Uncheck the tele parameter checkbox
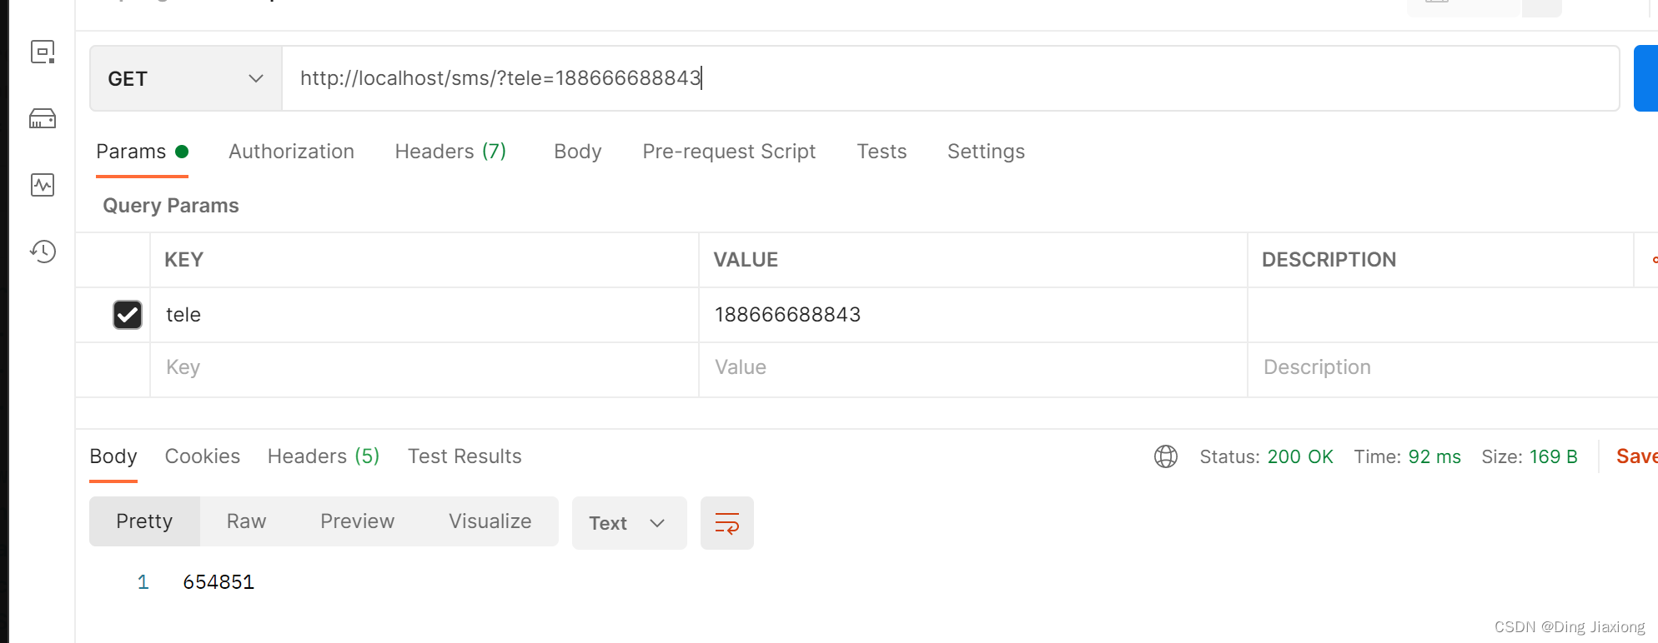Screen dimensions: 1658x643 click(x=128, y=315)
